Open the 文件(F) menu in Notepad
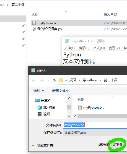This screenshot has height=154, width=127. [x=69, y=48]
